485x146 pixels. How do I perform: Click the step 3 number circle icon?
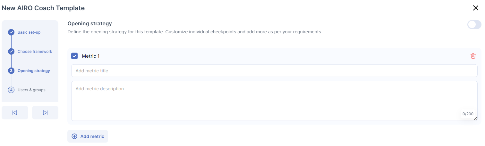11,71
